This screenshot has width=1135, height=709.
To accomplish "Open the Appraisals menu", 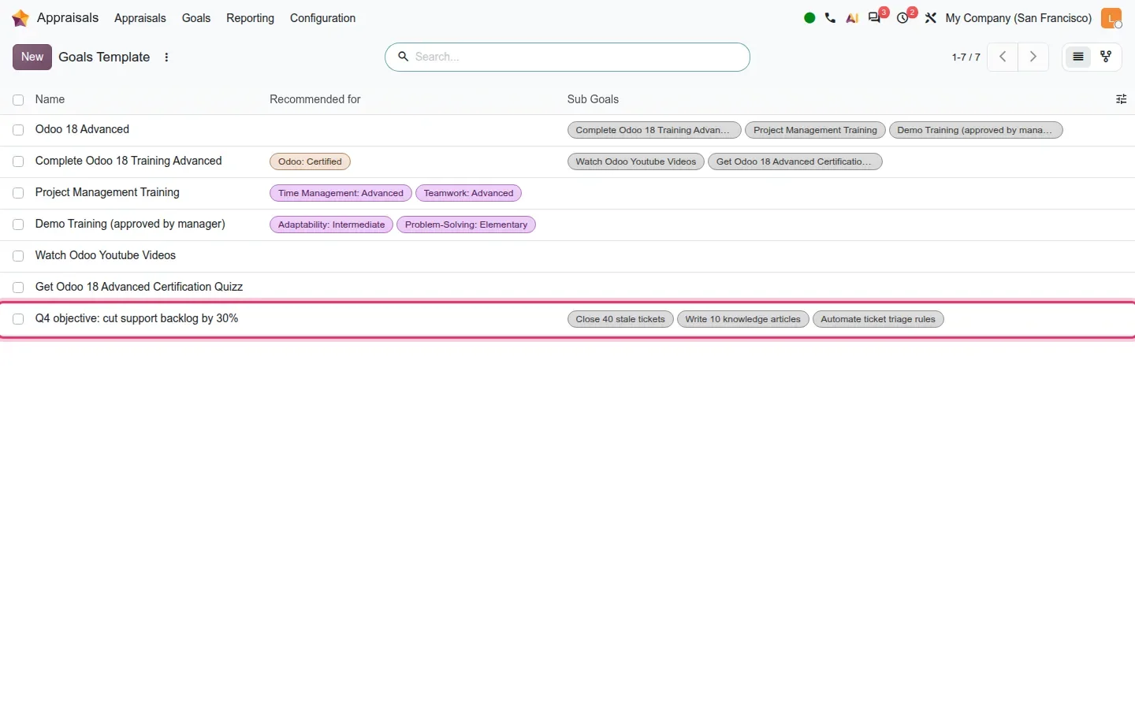I will tap(140, 18).
